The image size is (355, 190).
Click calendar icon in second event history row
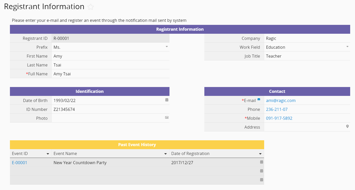tap(261, 171)
